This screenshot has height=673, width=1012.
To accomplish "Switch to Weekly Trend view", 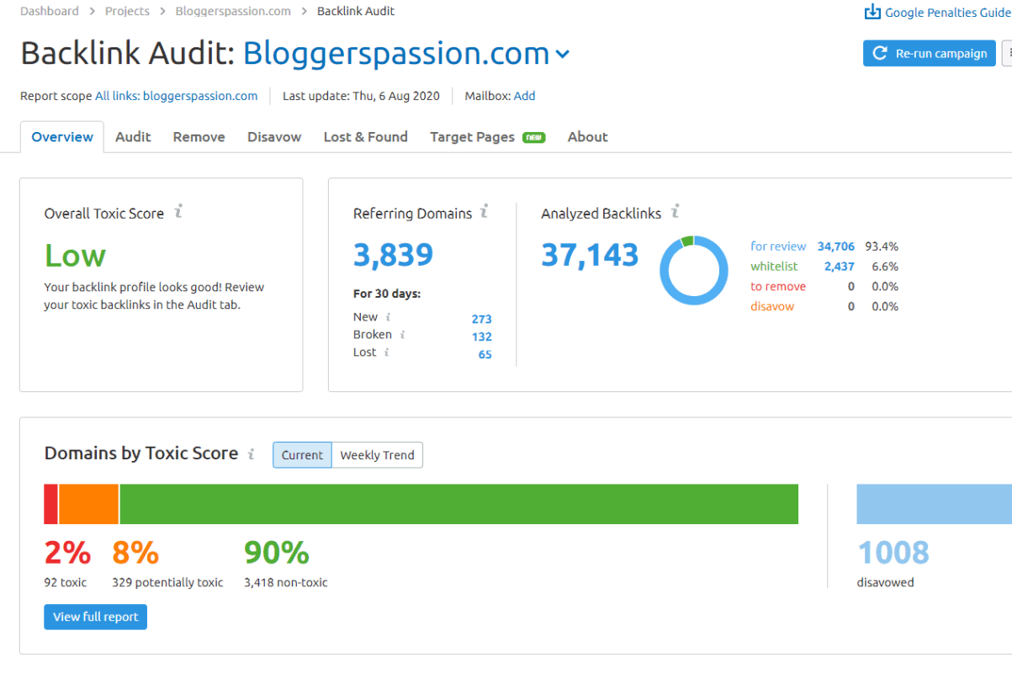I will [378, 455].
